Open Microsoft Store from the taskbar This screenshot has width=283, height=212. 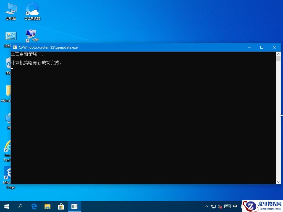[x=61, y=206]
